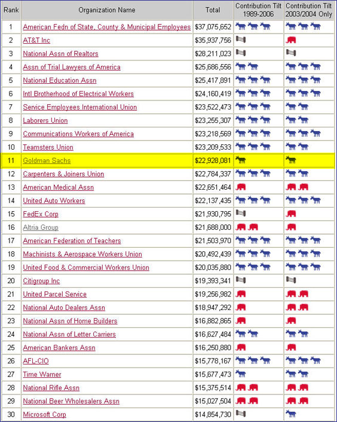Screen dimensions: 337x422
Task: Open the AT&T Inc link
Action: pos(36,40)
